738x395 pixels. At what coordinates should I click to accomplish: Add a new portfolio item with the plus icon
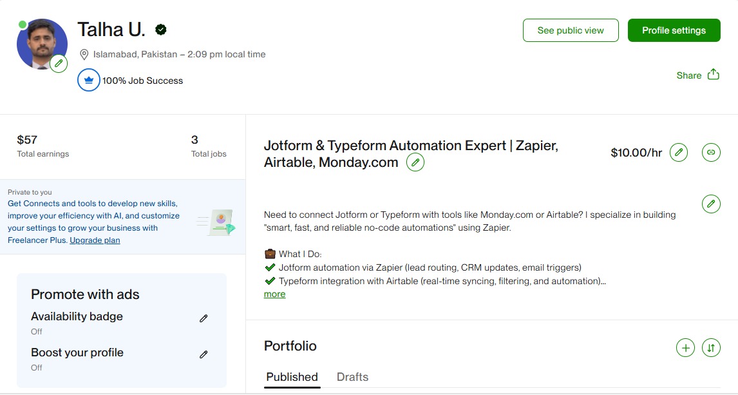point(685,347)
